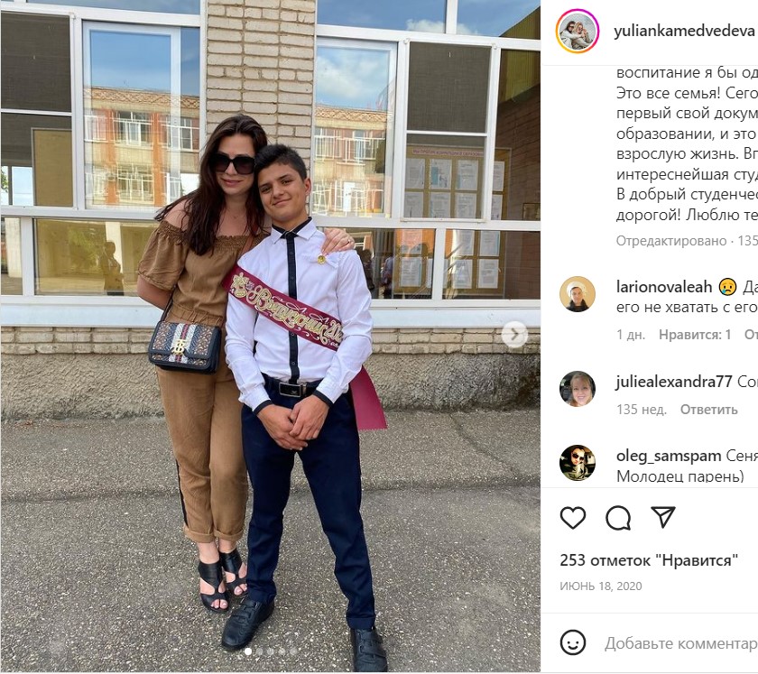The width and height of the screenshot is (758, 674).
Task: Reply to julieealexandra77 comment via Ответить
Action: coord(708,410)
